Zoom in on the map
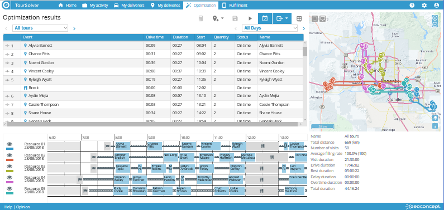Viewport: 444px width, 210px height. tap(435, 18)
